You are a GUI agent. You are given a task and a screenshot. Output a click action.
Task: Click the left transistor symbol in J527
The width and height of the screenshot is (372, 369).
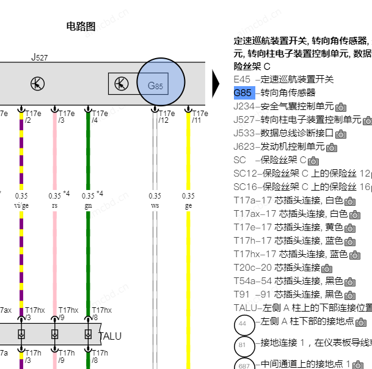(x=37, y=84)
